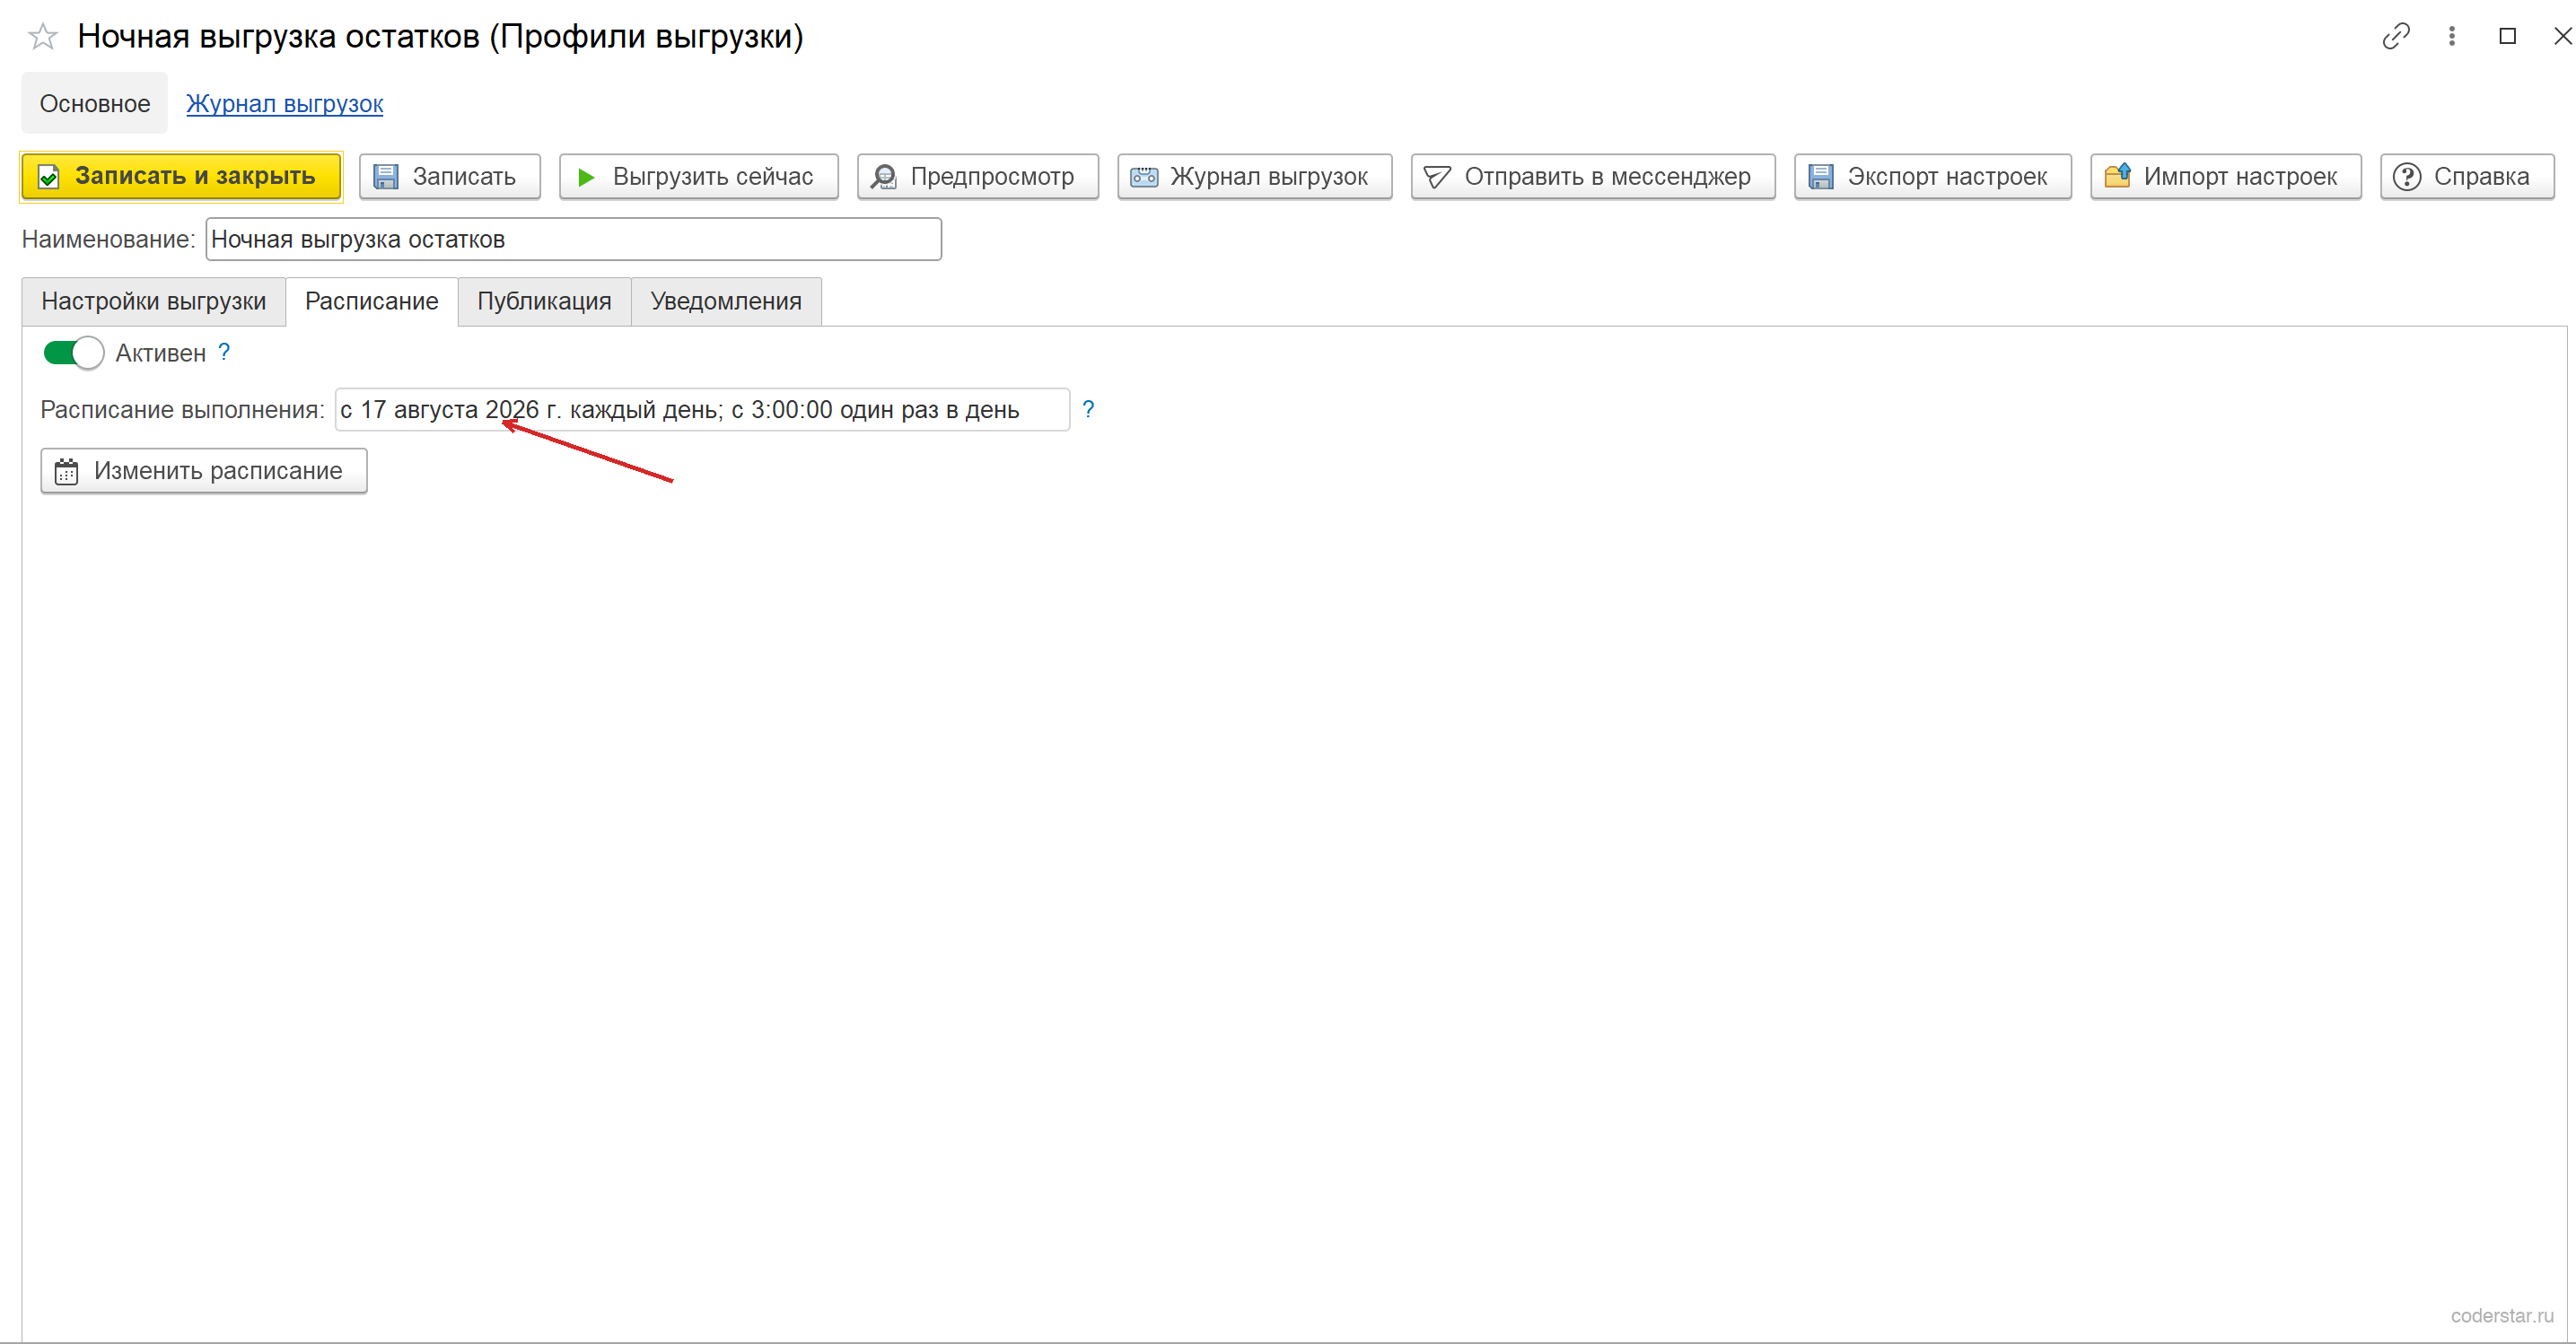Click Изменить расписание button

[204, 471]
